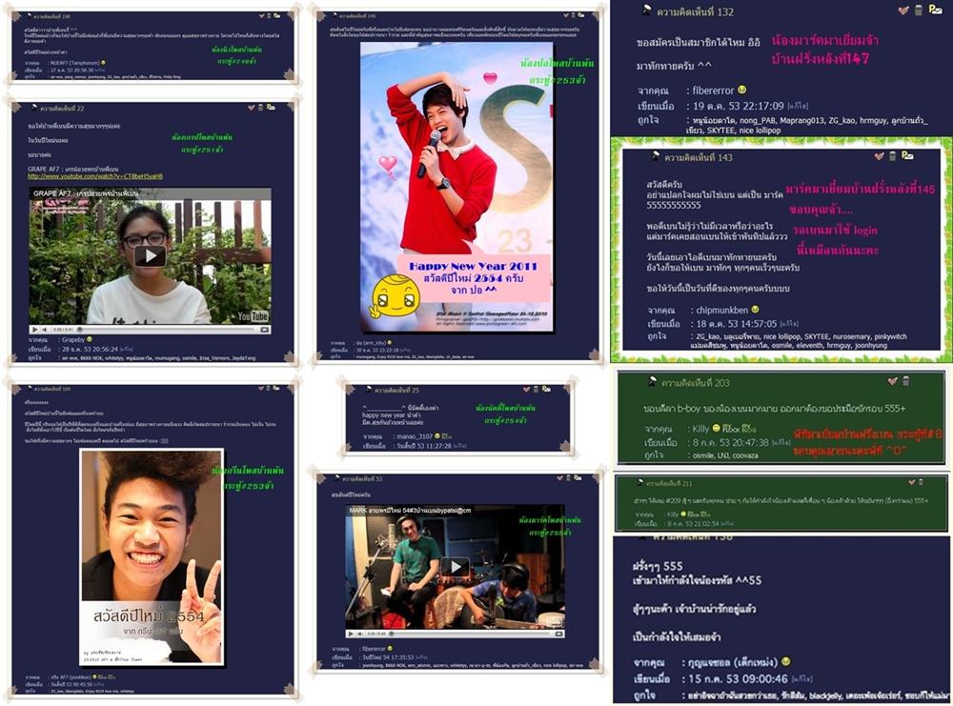Viewport: 953px width, 706px height.
Task: Click the smiley icon in the bottom-right comment's author row
Action: (786, 661)
